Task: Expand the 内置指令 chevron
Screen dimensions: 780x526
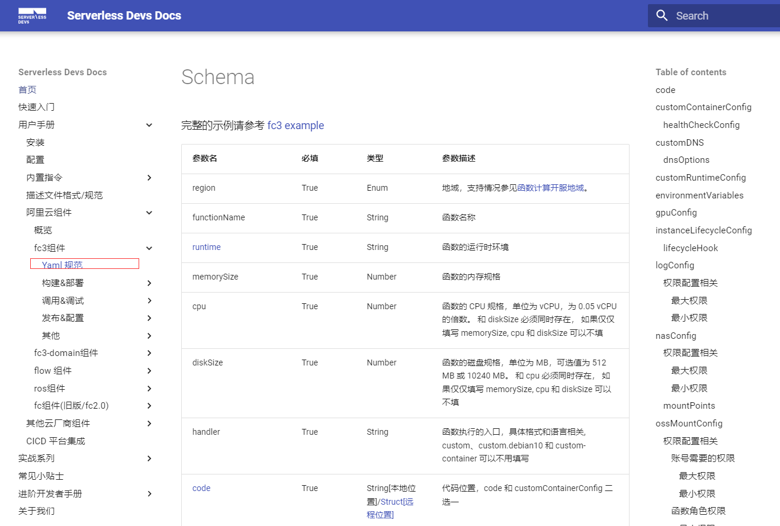Action: pyautogui.click(x=149, y=178)
